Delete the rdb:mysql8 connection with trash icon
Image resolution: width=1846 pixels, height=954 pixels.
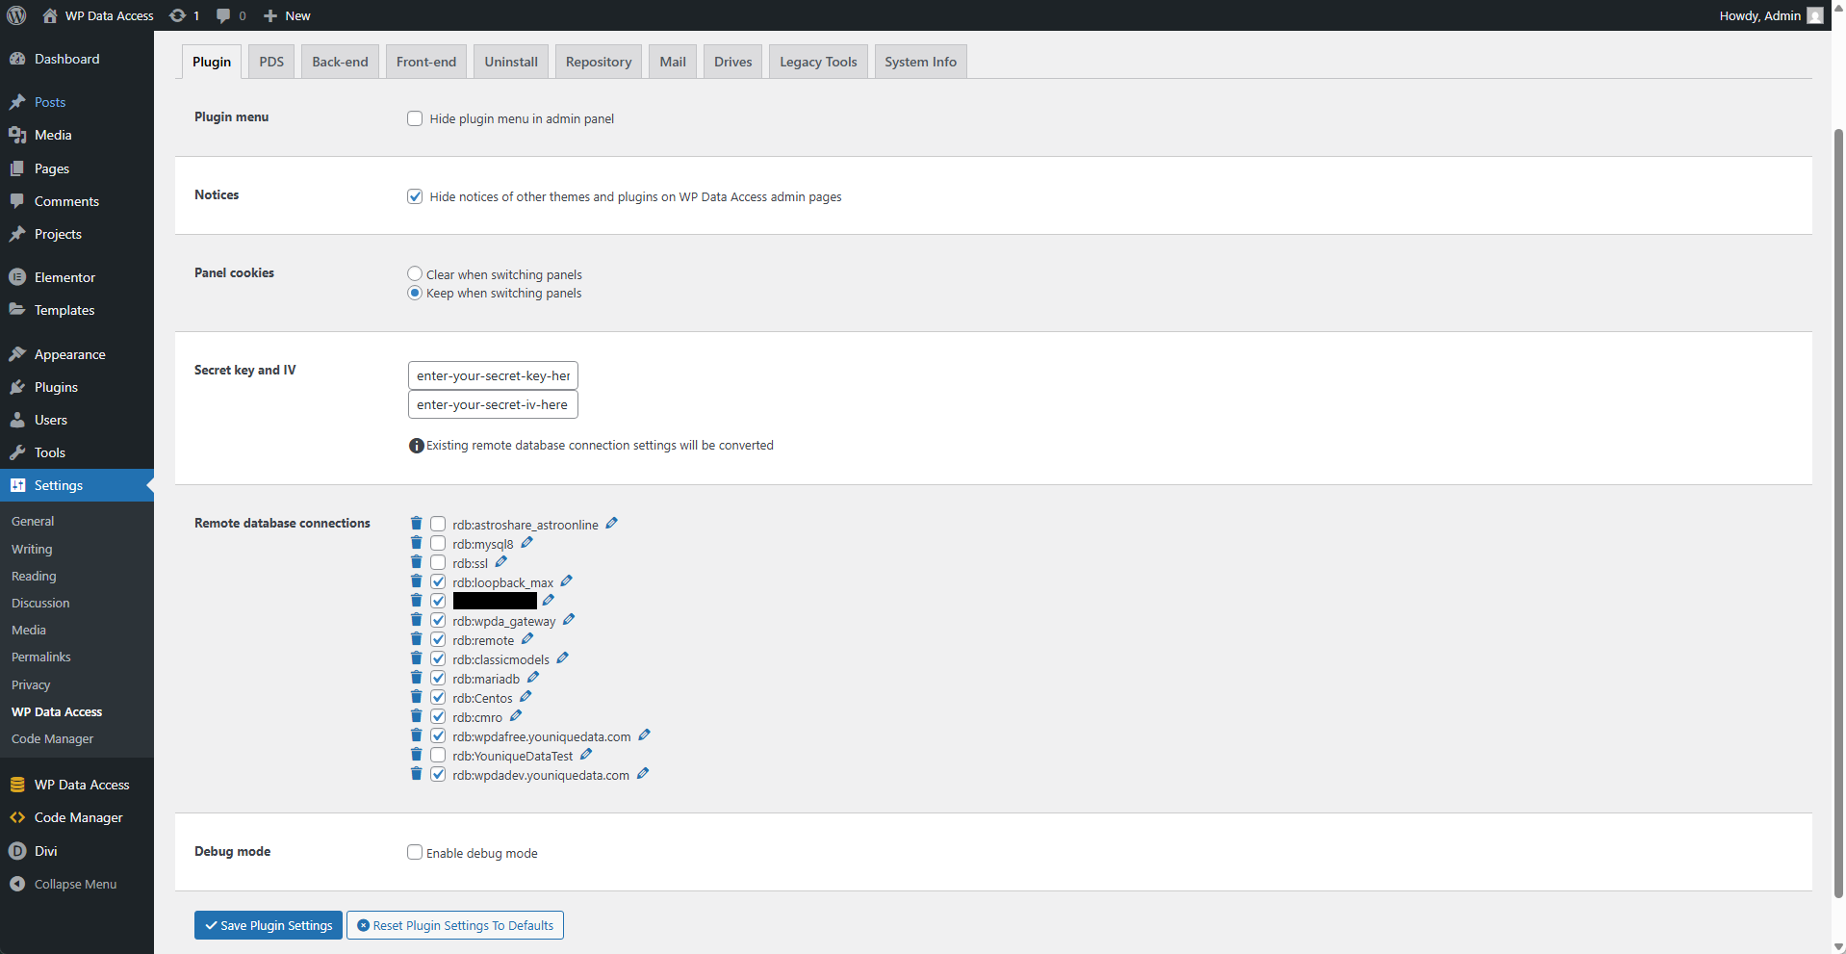tap(416, 542)
